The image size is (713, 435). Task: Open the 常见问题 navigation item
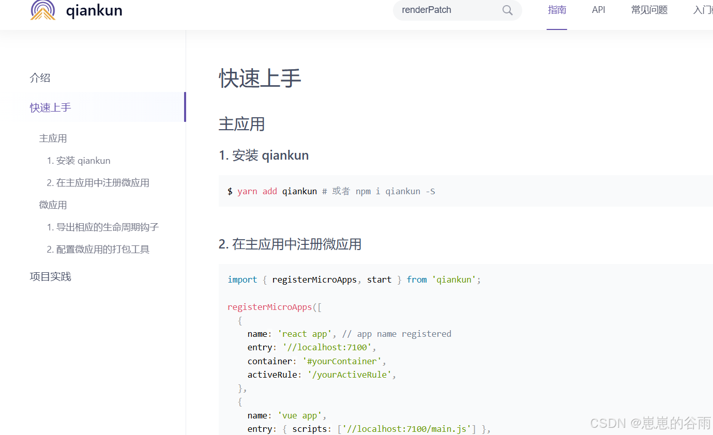click(x=649, y=10)
